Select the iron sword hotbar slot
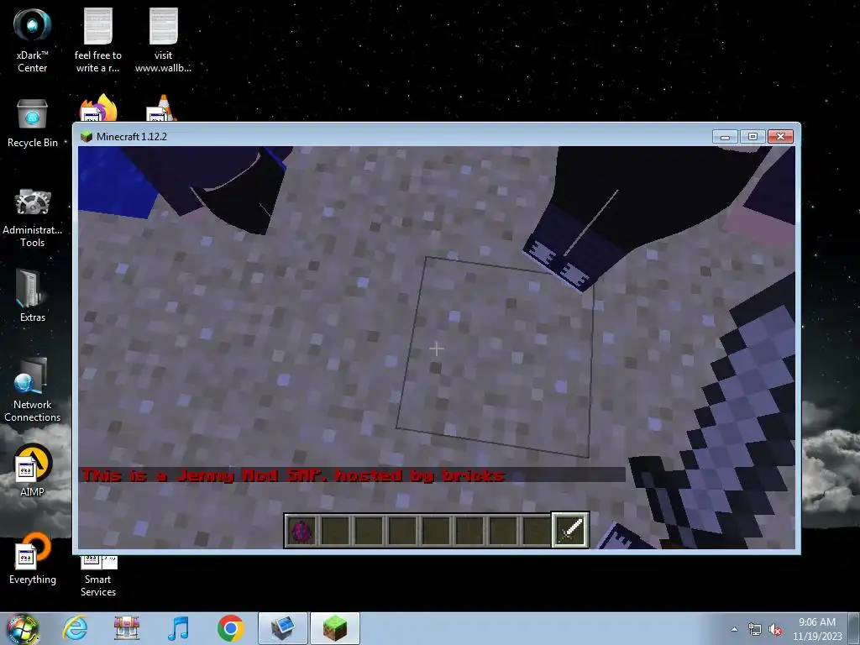This screenshot has height=645, width=860. coord(570,530)
